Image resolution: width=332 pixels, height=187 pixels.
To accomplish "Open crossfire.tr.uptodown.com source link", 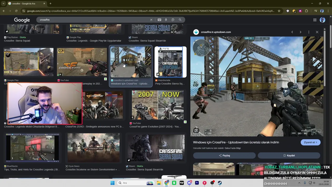I will tap(216, 32).
